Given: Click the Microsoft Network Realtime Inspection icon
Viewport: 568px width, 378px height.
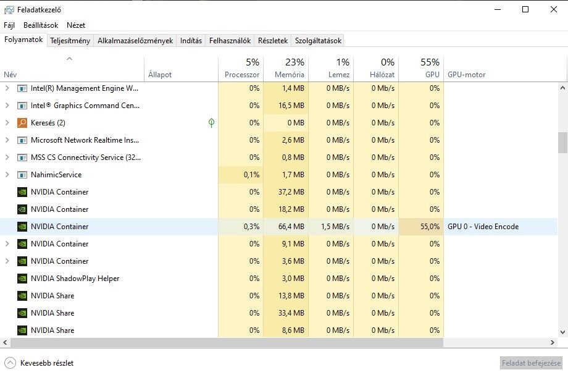Looking at the screenshot, I should 22,140.
